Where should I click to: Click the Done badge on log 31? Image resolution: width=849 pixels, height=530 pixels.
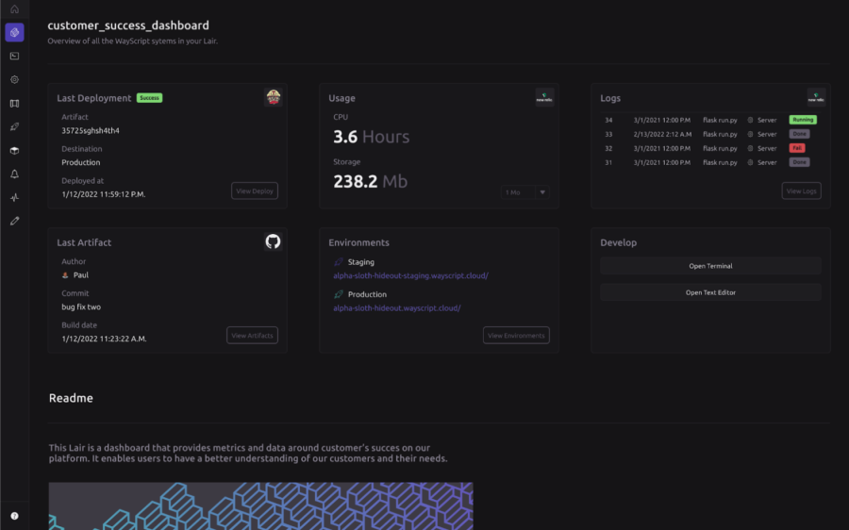799,162
